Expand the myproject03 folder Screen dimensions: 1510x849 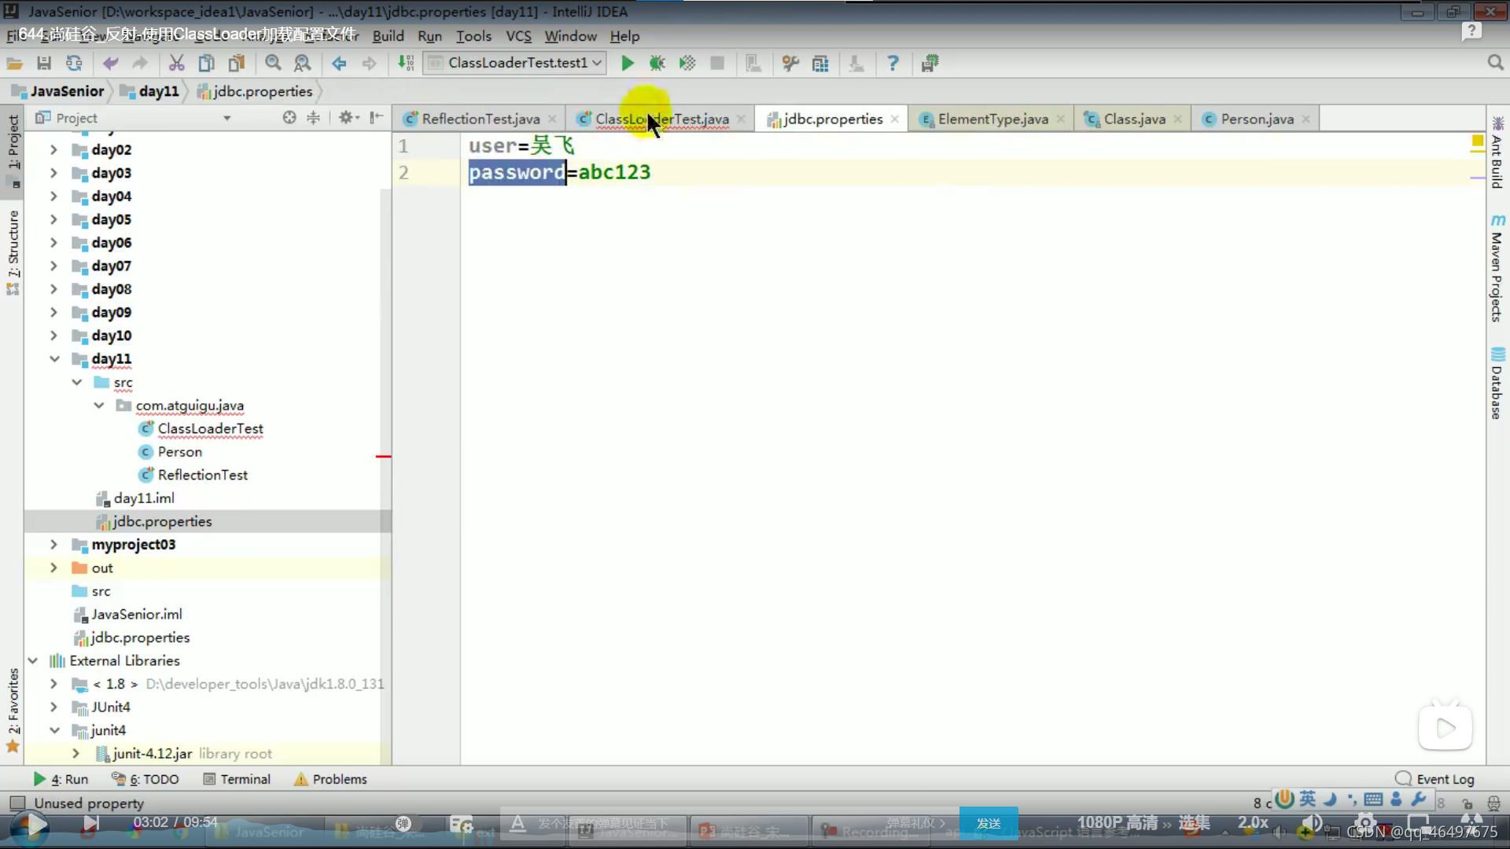pos(53,544)
